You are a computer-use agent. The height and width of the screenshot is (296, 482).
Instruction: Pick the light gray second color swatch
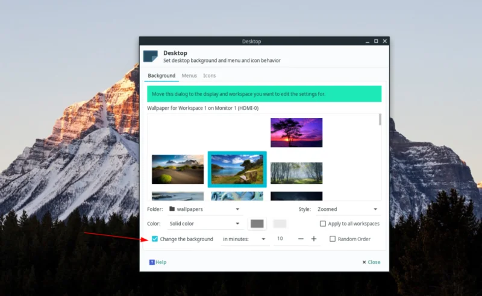[280, 224]
